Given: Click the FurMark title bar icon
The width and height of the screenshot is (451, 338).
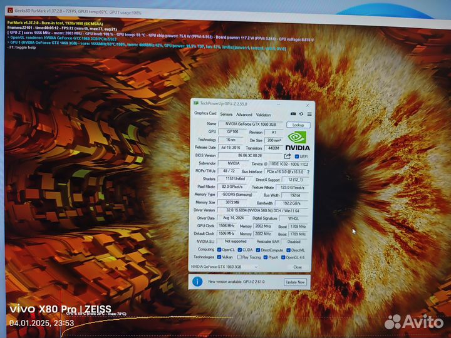Looking at the screenshot, I should [x=11, y=11].
